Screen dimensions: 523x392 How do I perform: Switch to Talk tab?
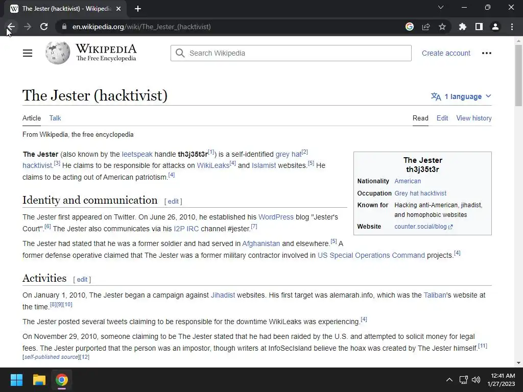55,118
